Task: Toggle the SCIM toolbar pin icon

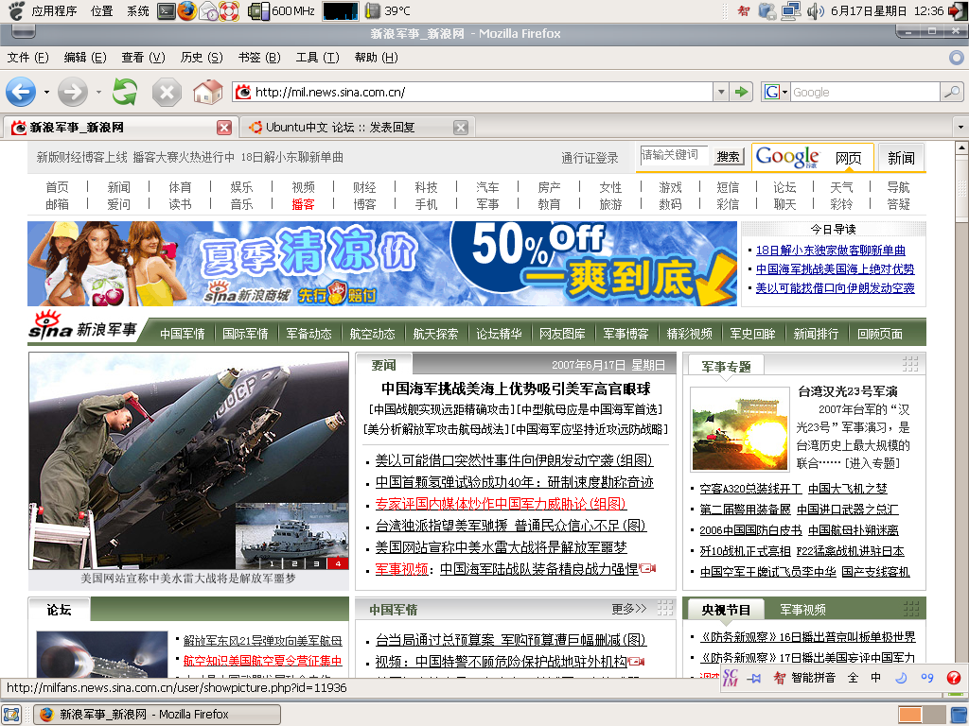Action: (x=753, y=678)
